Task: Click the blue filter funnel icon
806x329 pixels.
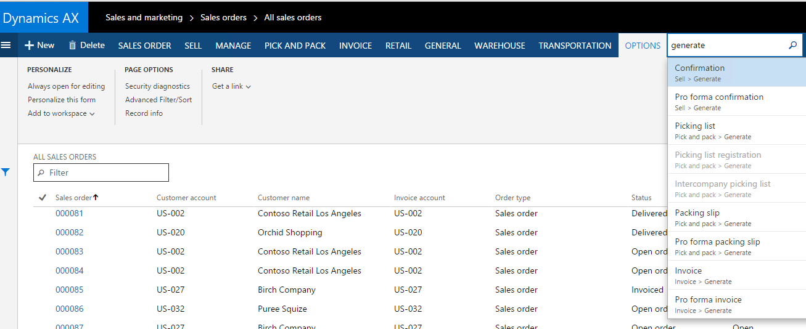Action: point(6,173)
